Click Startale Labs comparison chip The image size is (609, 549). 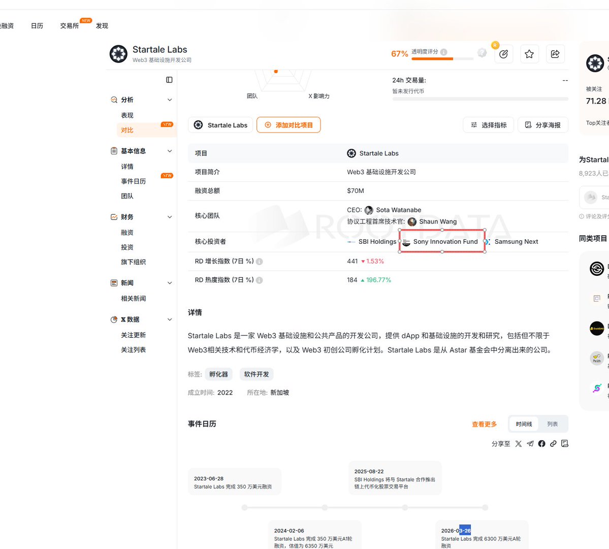[x=220, y=125]
